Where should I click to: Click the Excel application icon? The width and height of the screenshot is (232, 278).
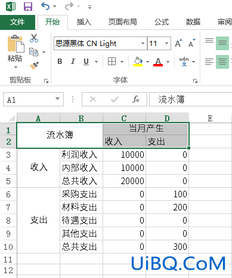11,7
